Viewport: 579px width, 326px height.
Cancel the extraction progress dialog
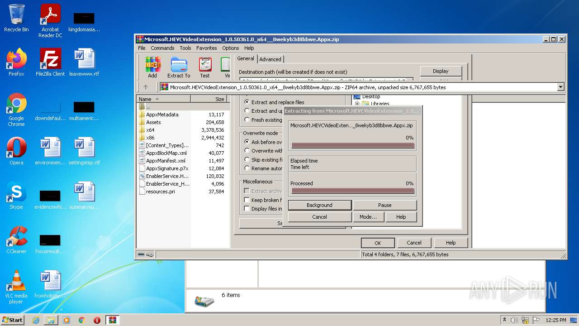[319, 217]
